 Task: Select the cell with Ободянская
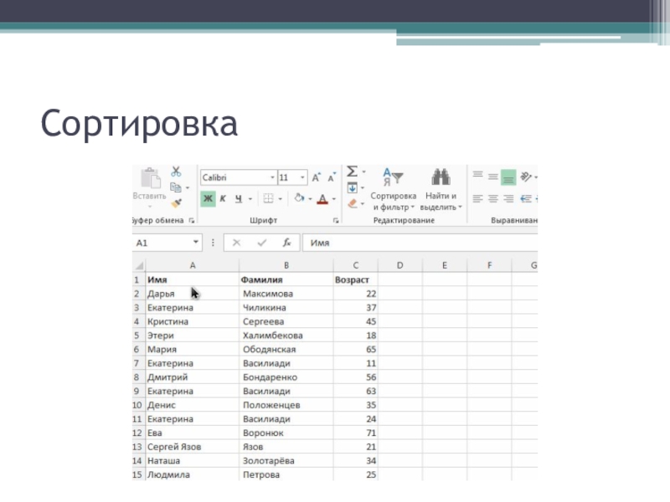point(286,350)
